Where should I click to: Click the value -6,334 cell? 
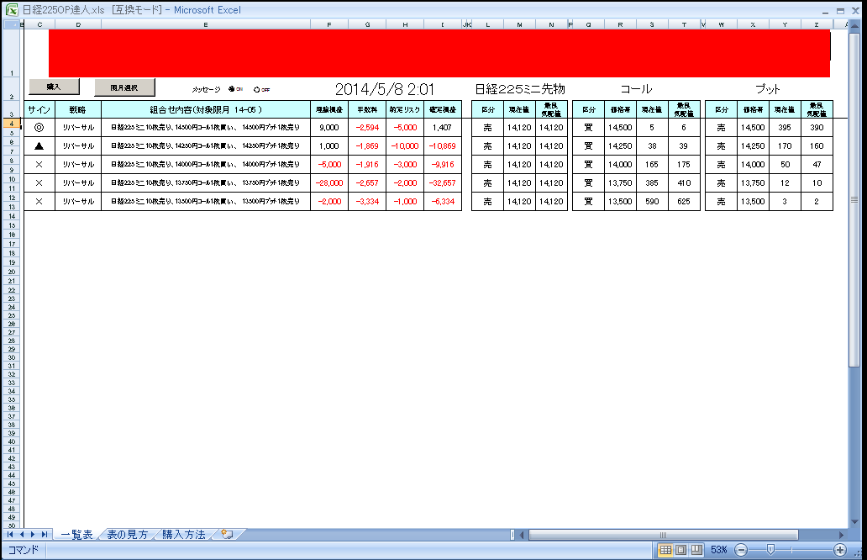[x=443, y=202]
